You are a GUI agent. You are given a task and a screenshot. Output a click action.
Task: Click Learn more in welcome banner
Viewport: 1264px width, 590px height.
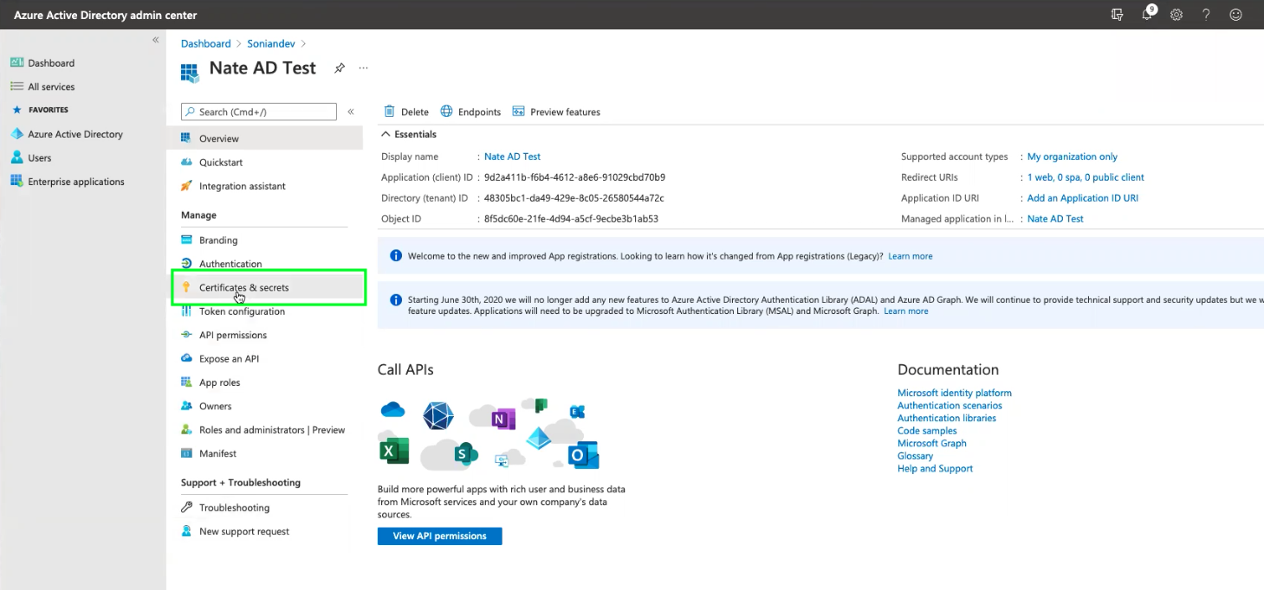point(911,256)
